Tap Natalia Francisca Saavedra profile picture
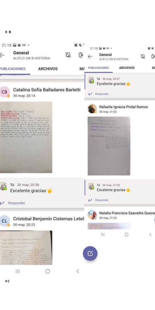The width and height of the screenshot is (155, 310). click(92, 215)
